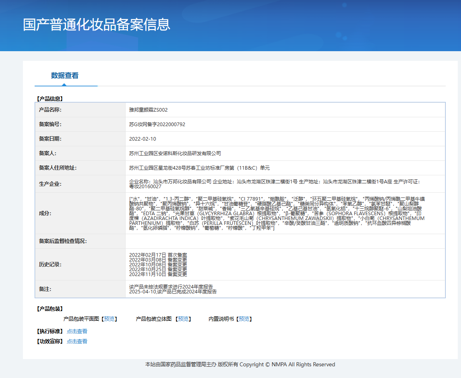Open 预览 for 产品包装平面图

pyautogui.click(x=109, y=319)
